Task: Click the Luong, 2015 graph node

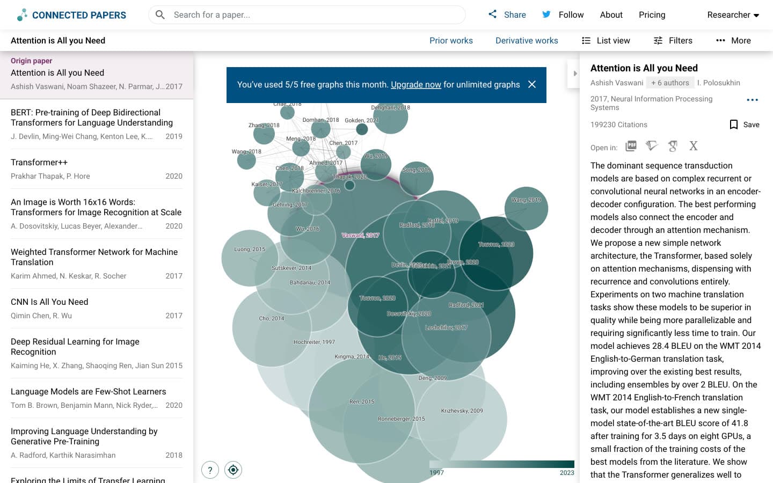Action: tap(250, 258)
